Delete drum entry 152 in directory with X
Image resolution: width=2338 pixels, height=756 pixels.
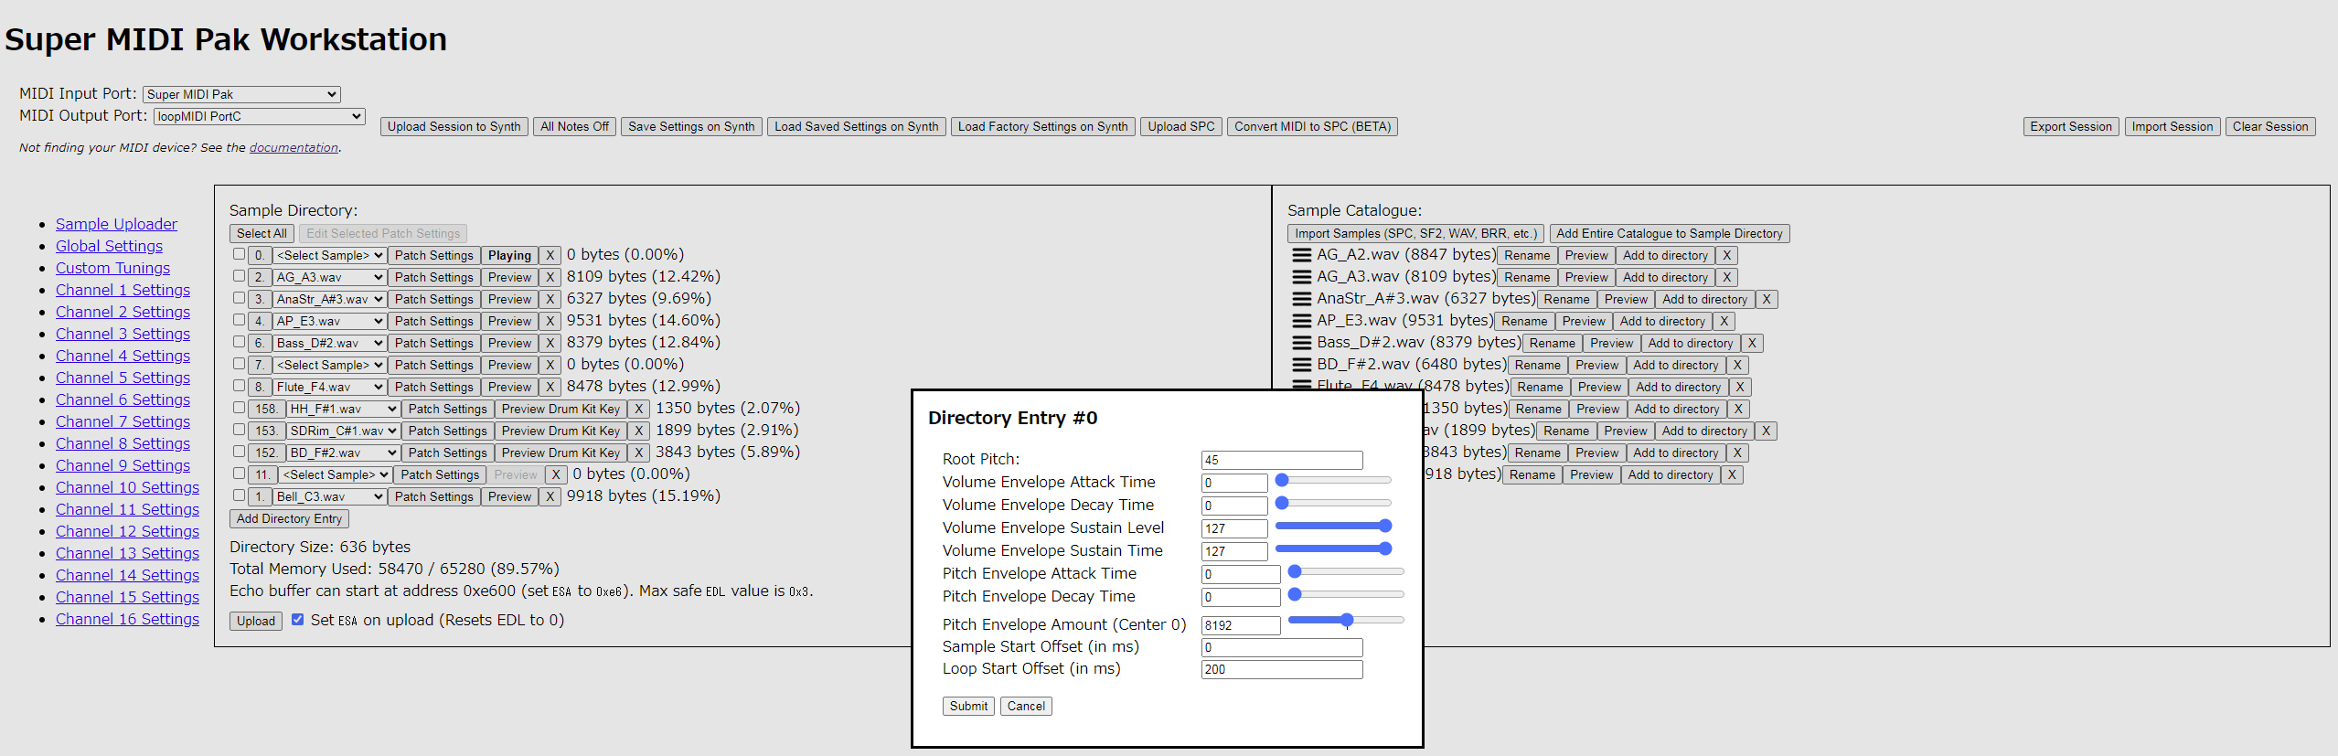coord(638,453)
